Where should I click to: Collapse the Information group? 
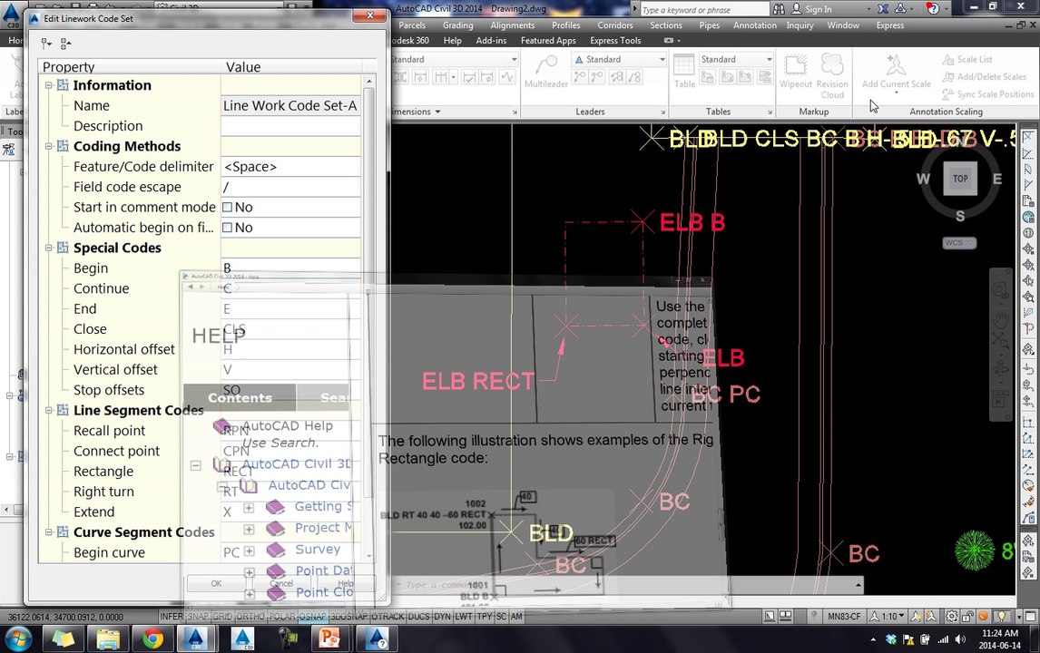pos(48,85)
